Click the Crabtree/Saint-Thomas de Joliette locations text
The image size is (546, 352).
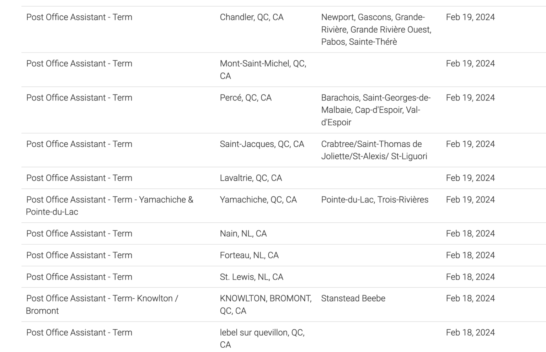[x=374, y=150]
